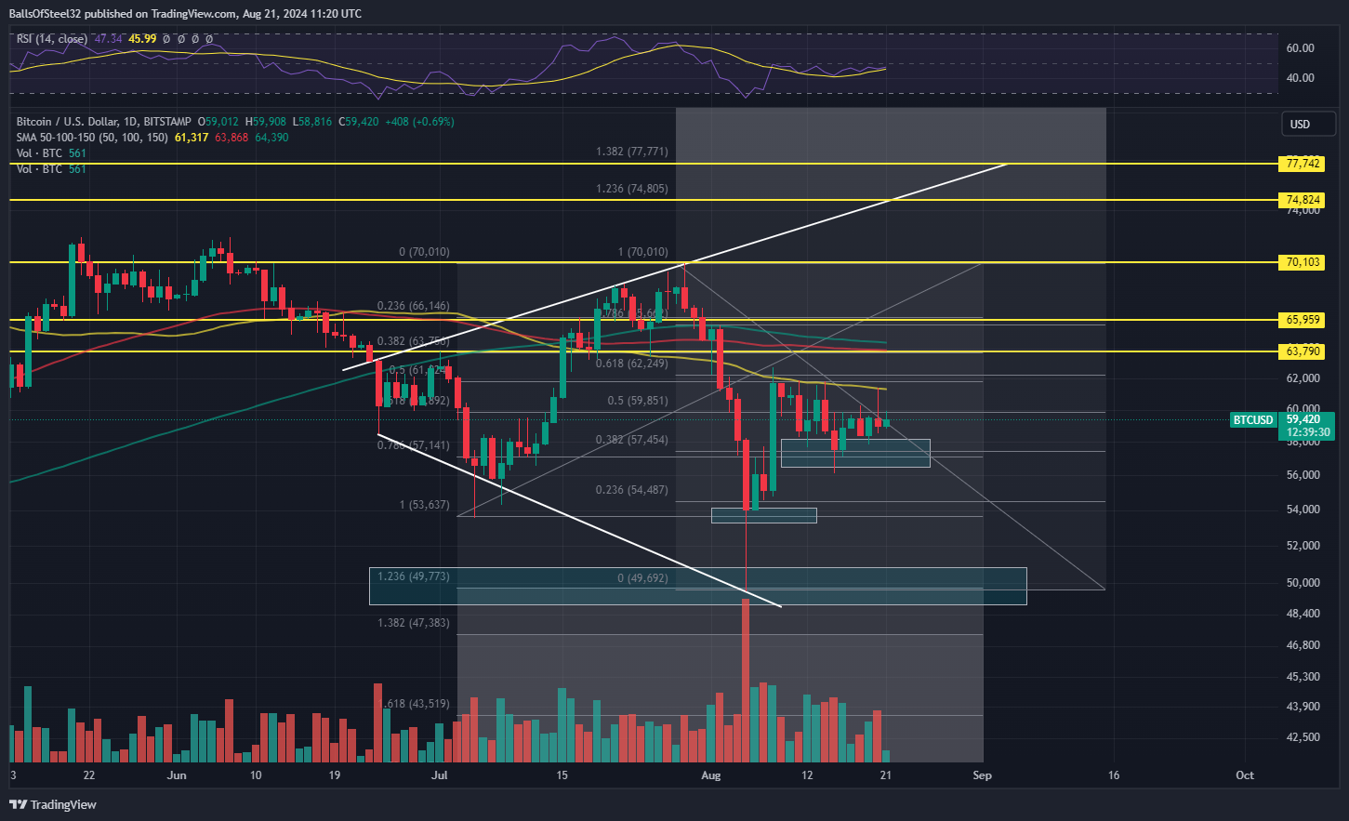Viewport: 1349px width, 821px height.
Task: Click the SMA 50-100-150 indicator label
Action: point(92,138)
